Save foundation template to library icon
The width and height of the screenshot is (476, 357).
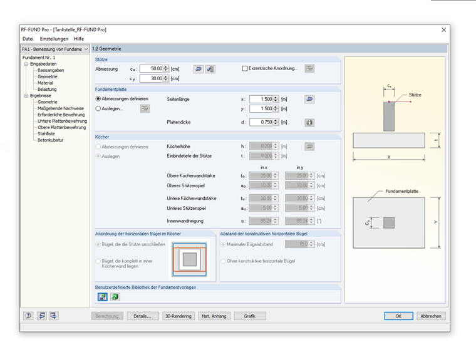click(x=102, y=297)
